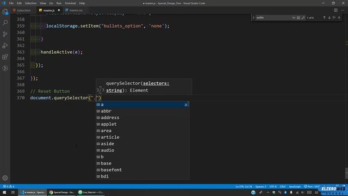Go to next find match arrow
Screen dimensions: 348x196
click(x=329, y=17)
